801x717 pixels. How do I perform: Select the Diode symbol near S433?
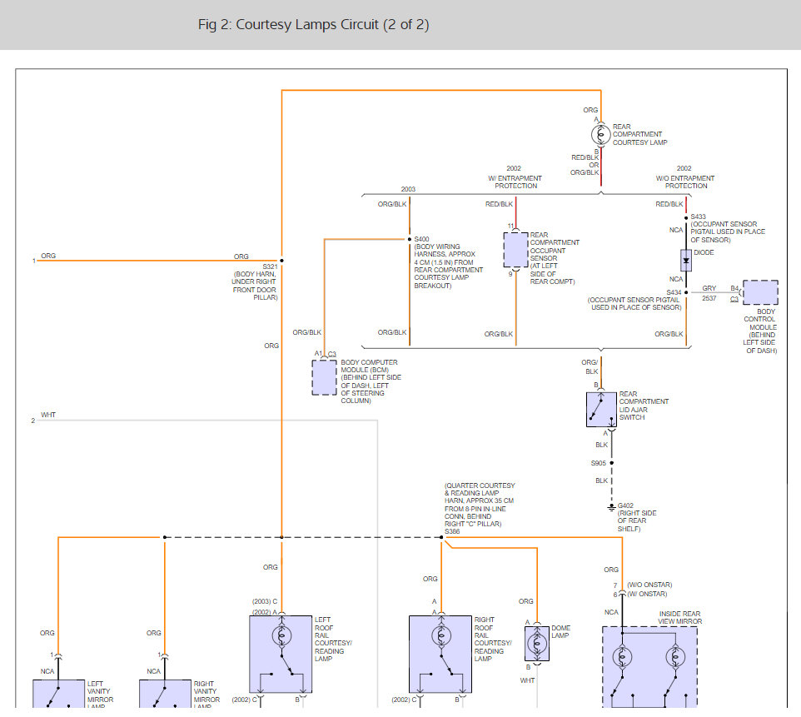pos(686,261)
